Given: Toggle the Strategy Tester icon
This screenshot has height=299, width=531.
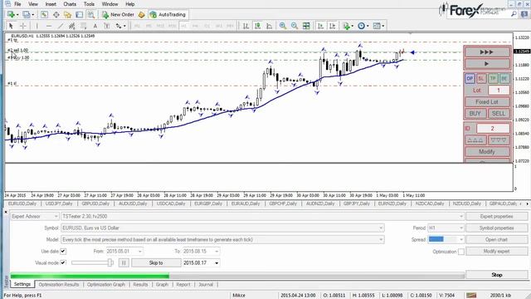Looking at the screenshot, I should coord(90,15).
